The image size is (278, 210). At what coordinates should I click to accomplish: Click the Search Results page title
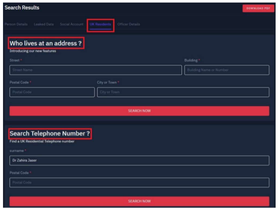click(22, 7)
